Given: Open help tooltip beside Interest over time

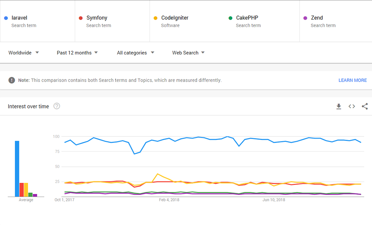Looking at the screenshot, I should pyautogui.click(x=57, y=106).
